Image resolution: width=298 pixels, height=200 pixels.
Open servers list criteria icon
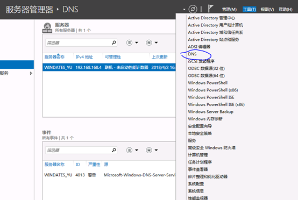coord(129,42)
